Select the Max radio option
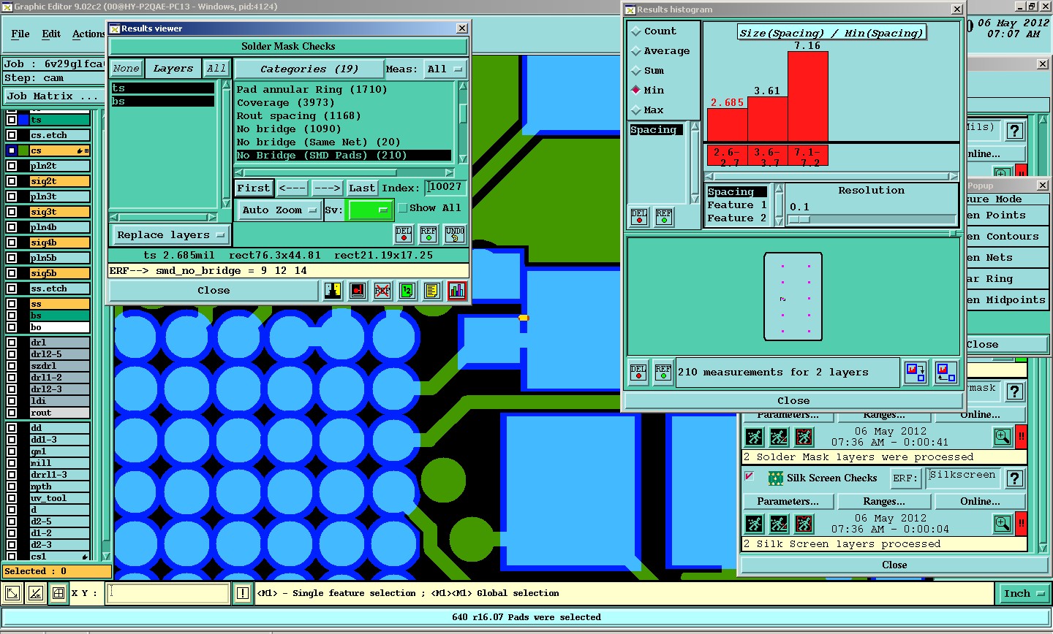The height and width of the screenshot is (634, 1053). (x=636, y=110)
